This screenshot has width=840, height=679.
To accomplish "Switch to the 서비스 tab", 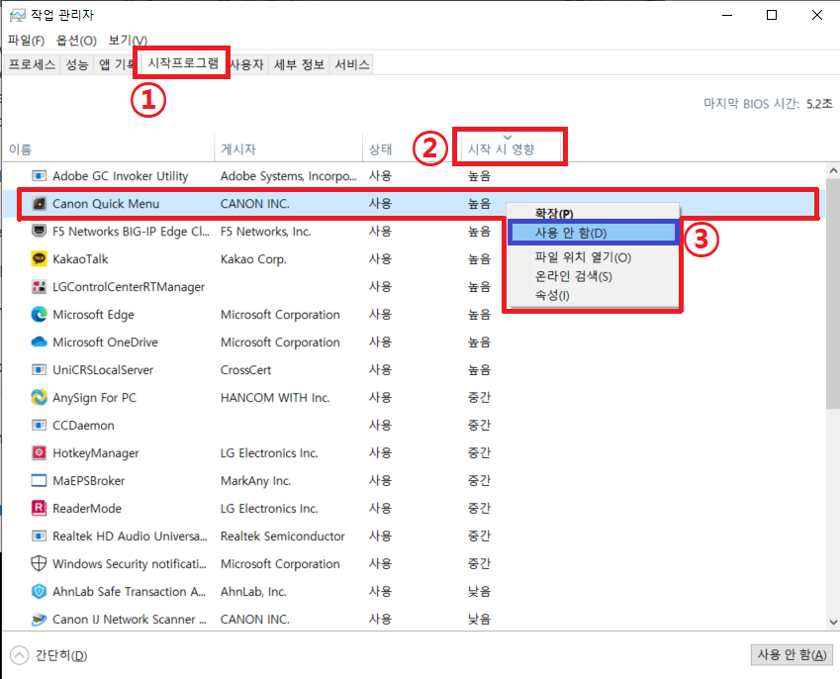I will (352, 65).
